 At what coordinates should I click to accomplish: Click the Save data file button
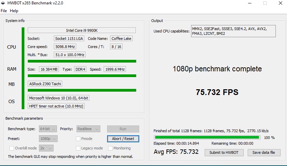pyautogui.click(x=264, y=152)
